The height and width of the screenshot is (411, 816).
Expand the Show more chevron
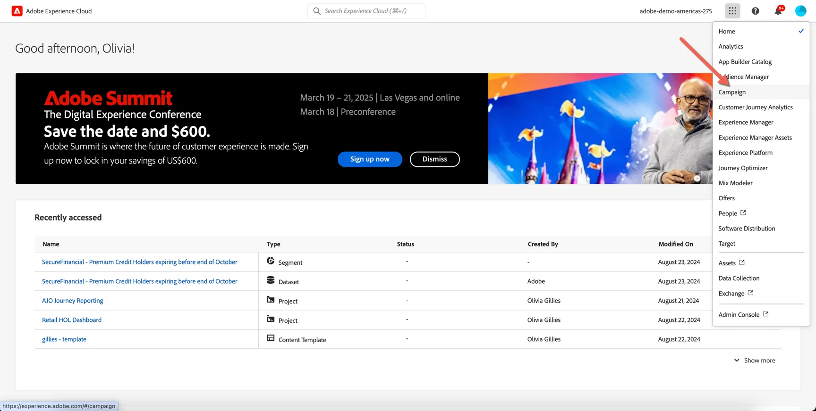(x=737, y=361)
